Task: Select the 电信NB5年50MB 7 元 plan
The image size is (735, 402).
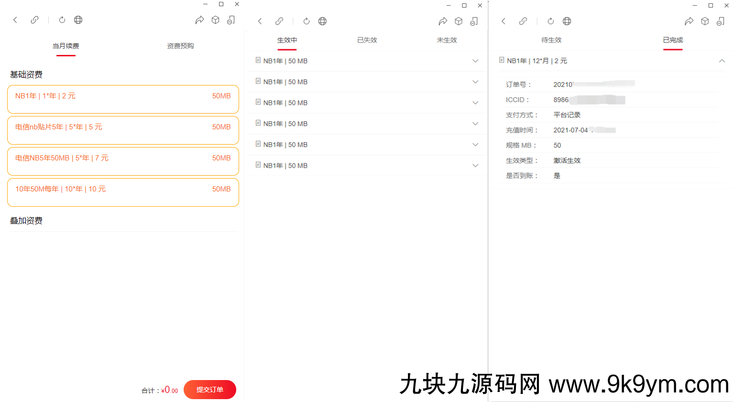Action: 123,161
